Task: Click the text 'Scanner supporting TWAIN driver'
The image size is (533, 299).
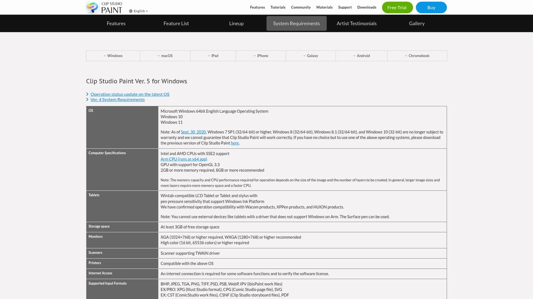Action: 190,253
